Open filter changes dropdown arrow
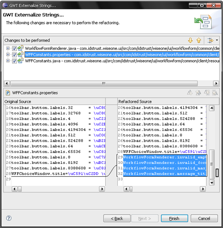Screen dimensions: 223x228 217,40
